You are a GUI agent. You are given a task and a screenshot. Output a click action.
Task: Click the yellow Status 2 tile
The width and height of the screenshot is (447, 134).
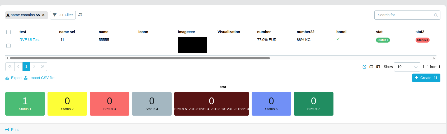[x=67, y=104]
